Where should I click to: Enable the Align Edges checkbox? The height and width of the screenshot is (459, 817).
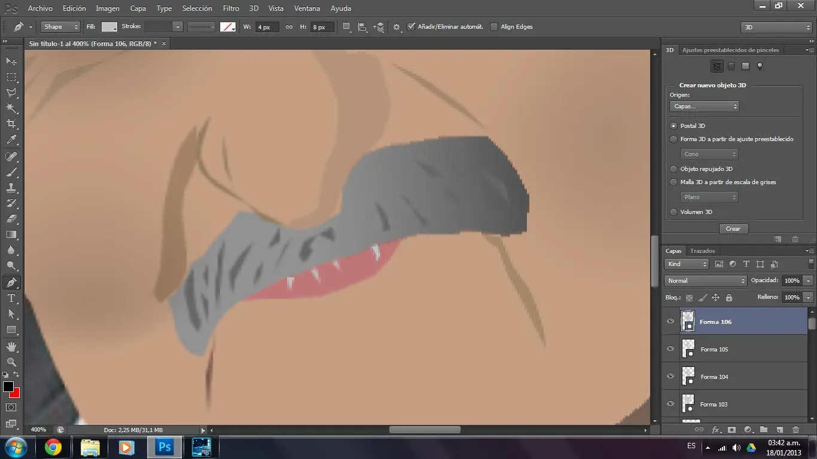[494, 27]
